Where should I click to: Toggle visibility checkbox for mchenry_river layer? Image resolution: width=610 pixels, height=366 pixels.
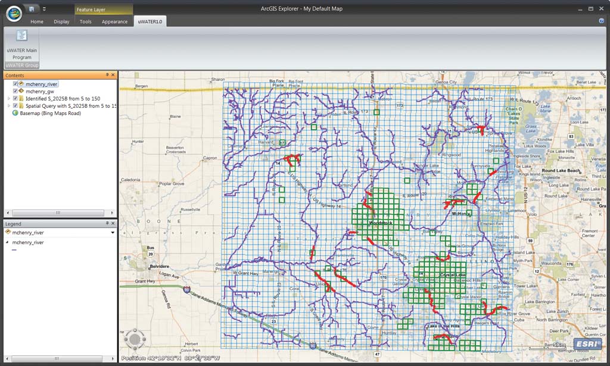click(15, 84)
